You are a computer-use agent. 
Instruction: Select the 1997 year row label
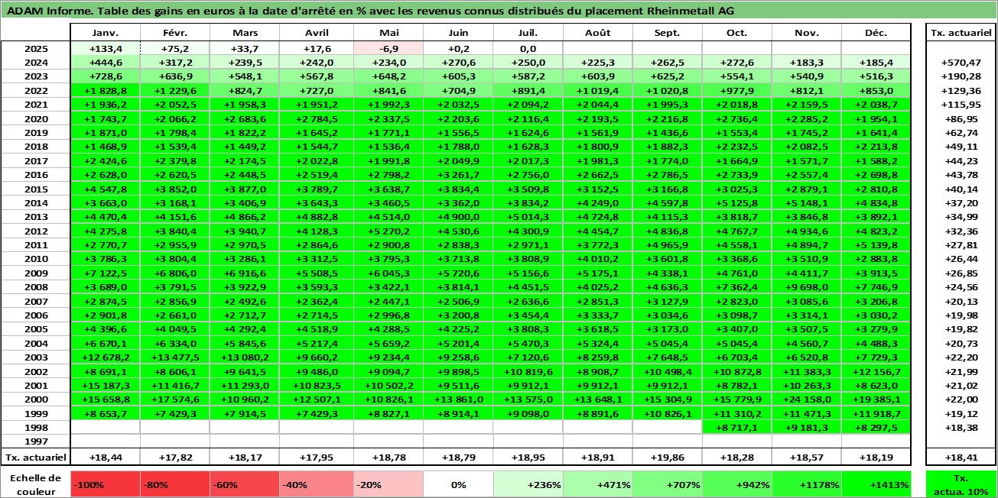click(35, 441)
